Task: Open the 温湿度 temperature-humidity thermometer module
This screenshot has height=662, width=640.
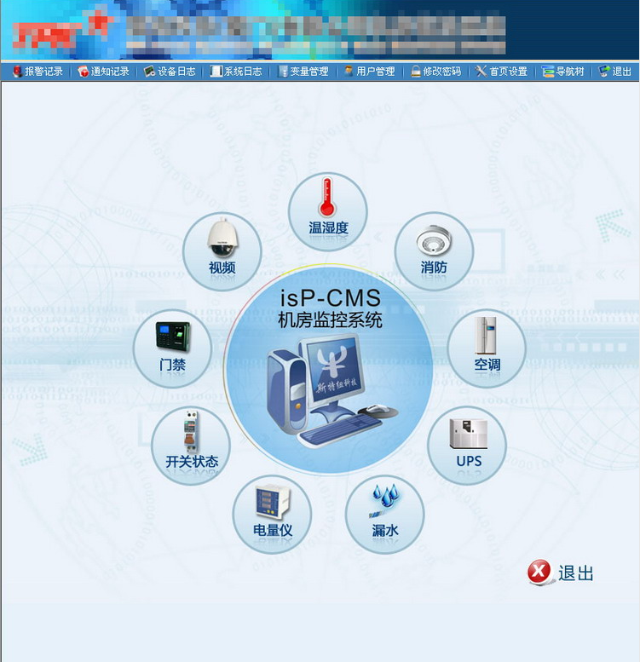Action: coord(328,210)
